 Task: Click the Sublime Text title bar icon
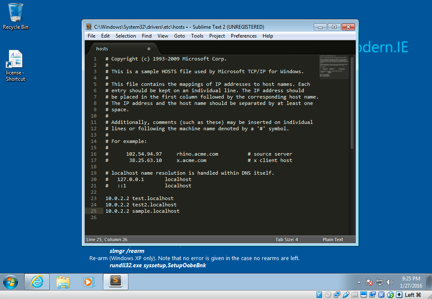tap(89, 27)
